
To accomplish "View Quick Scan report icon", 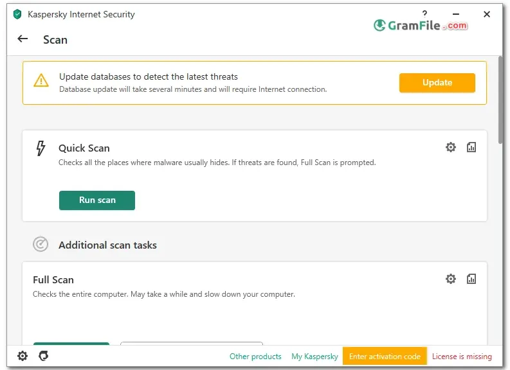I will coord(471,147).
